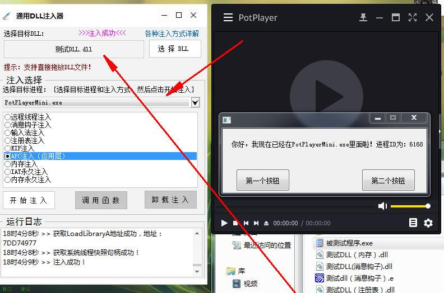Image resolution: width=444 pixels, height=293 pixels.
Task: Click the PotPlayerMini.exe greeting message text
Action: 327,144
